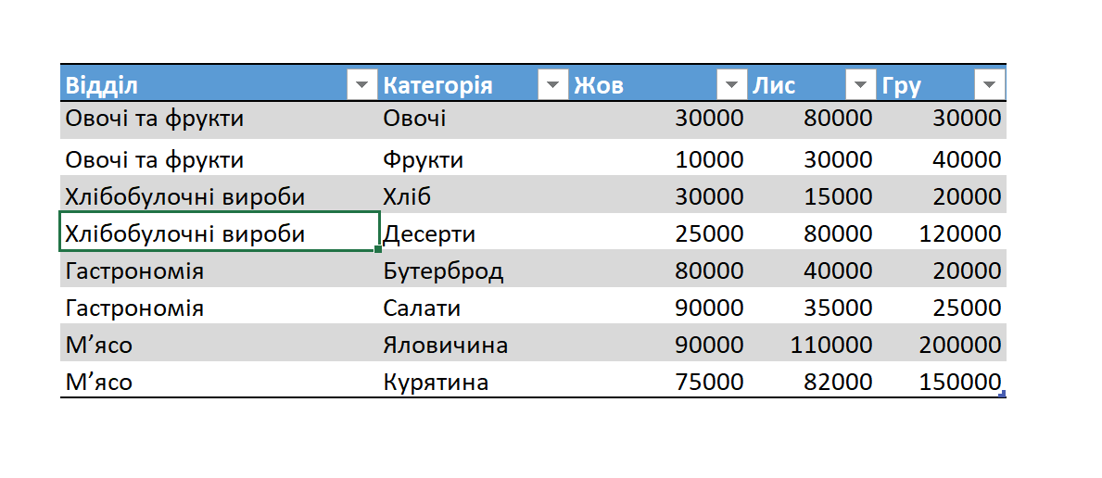Open the Категорія column filter dropdown
This screenshot has height=478, width=1102.
552,86
